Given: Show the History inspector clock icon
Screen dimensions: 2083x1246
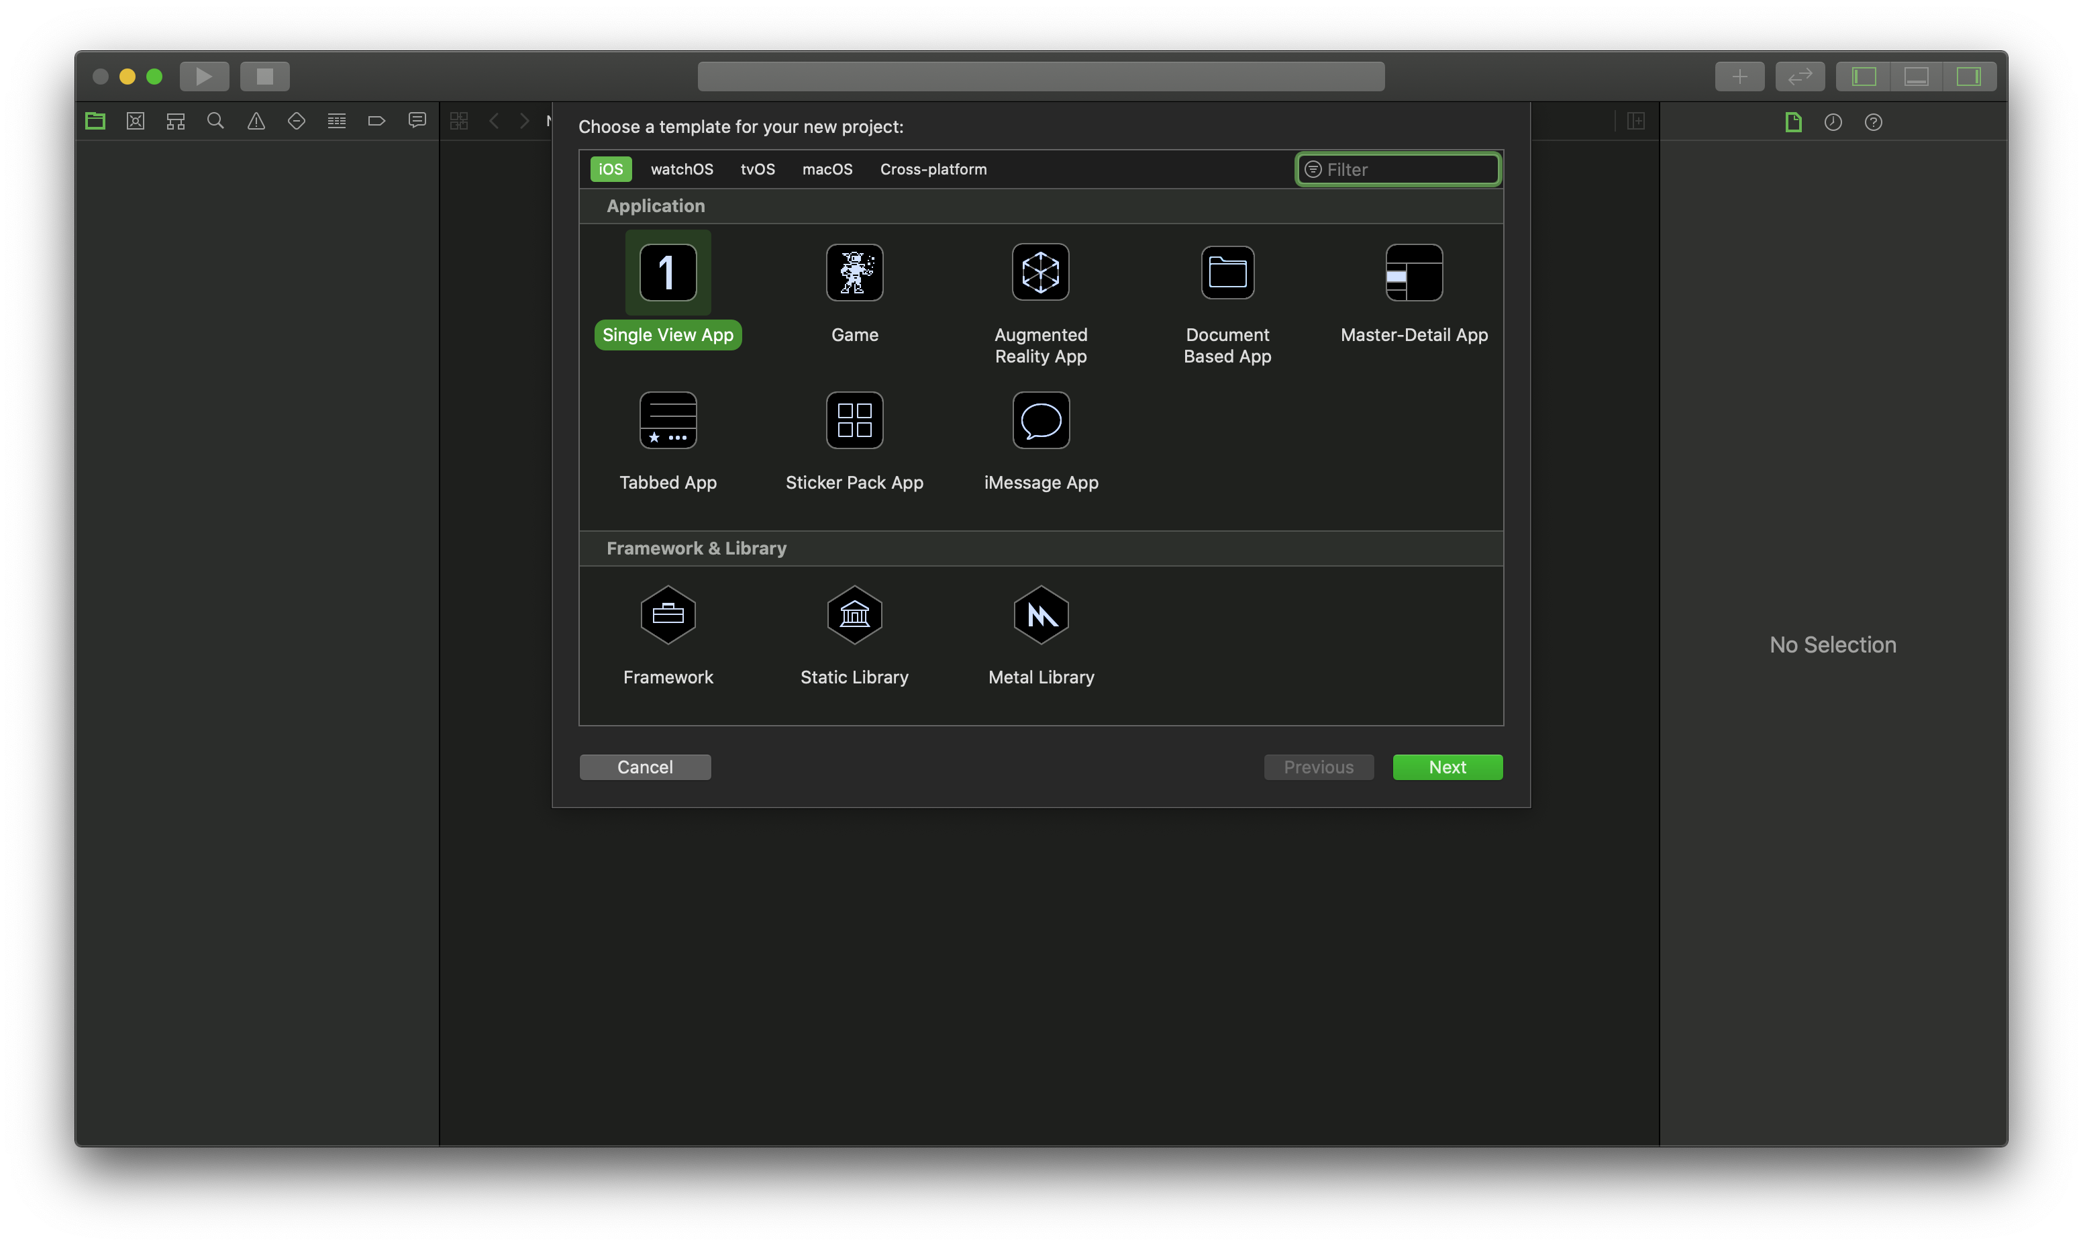Looking at the screenshot, I should point(1832,123).
